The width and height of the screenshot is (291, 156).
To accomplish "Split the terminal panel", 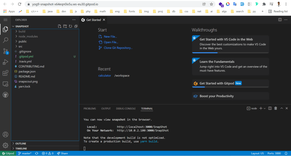I will (270, 108).
